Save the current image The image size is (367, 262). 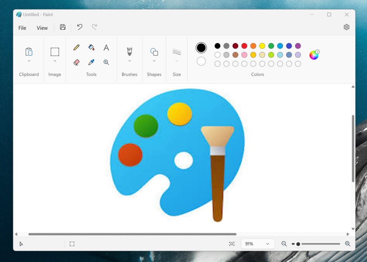click(x=62, y=27)
